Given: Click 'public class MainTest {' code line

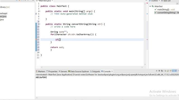Looking at the screenshot, I should point(55,6).
